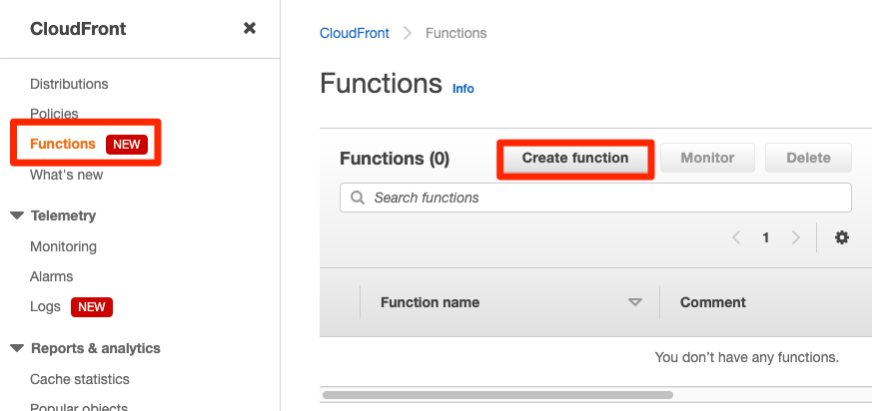Click the CloudFront sidebar title

[78, 29]
